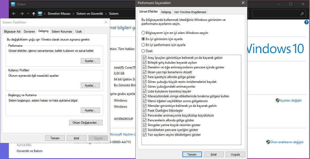Click Tamam in Sistem Özellikleri dialog
The width and height of the screenshot is (310, 159).
tap(55, 138)
